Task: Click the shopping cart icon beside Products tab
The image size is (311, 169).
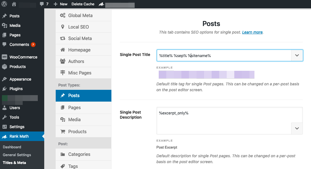Action: click(63, 132)
